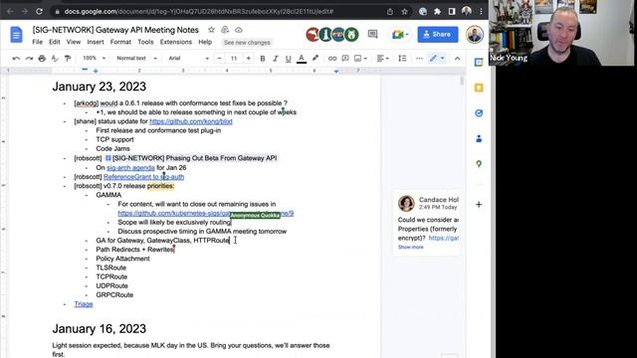Screen dimensions: 637x358
Task: Open the text alignment dropdown
Action: click(382, 59)
